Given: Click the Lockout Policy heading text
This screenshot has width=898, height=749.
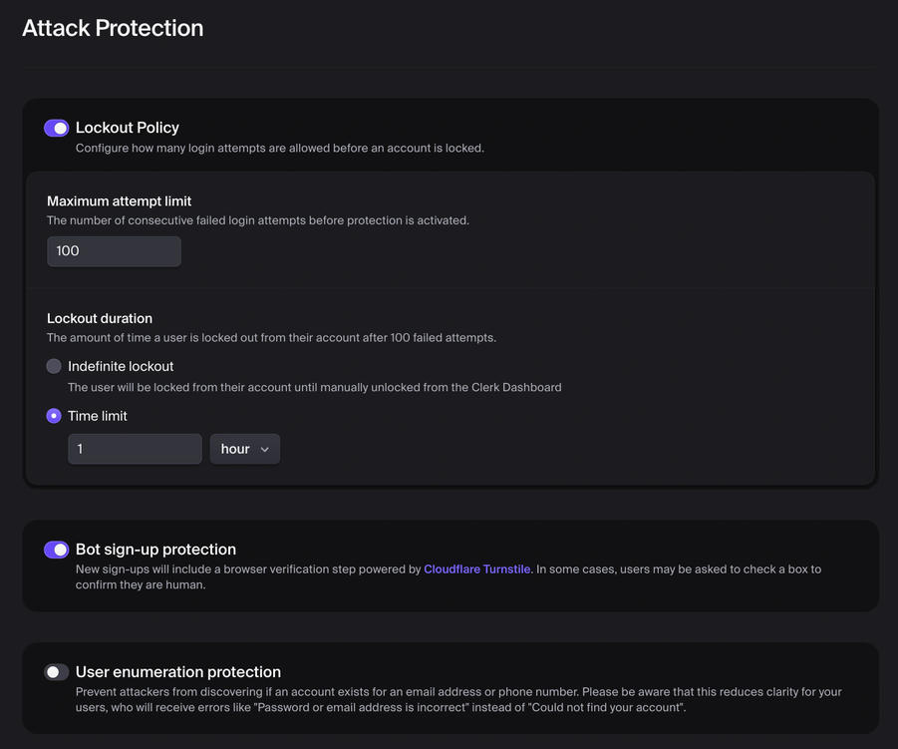Looking at the screenshot, I should [129, 128].
